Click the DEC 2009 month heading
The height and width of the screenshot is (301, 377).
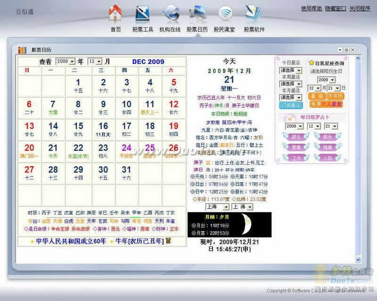(148, 62)
